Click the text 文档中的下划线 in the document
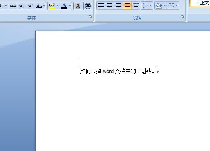The height and width of the screenshot is (151, 210). (x=133, y=71)
